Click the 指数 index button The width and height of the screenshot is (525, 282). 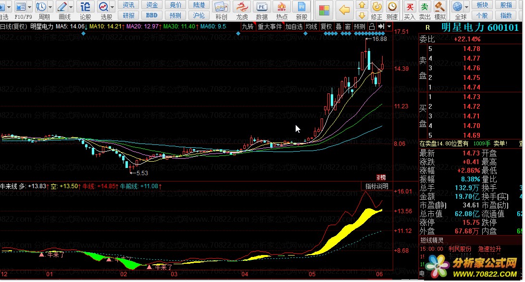click(506, 15)
